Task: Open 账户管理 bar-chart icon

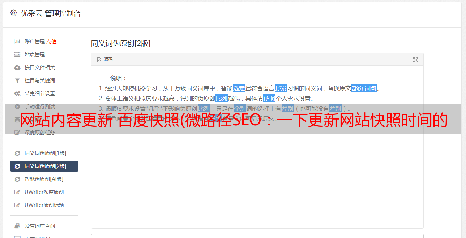Action: pos(17,42)
